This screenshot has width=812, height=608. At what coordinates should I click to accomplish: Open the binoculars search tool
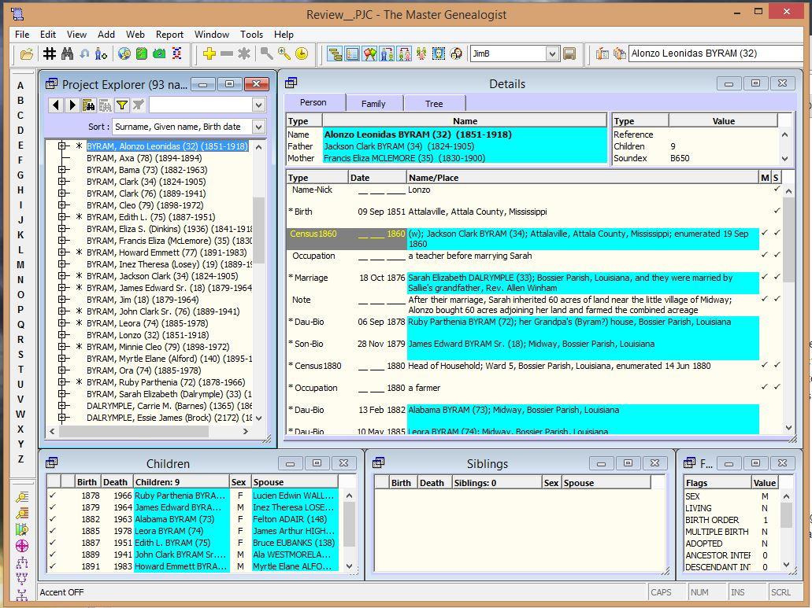click(x=67, y=53)
